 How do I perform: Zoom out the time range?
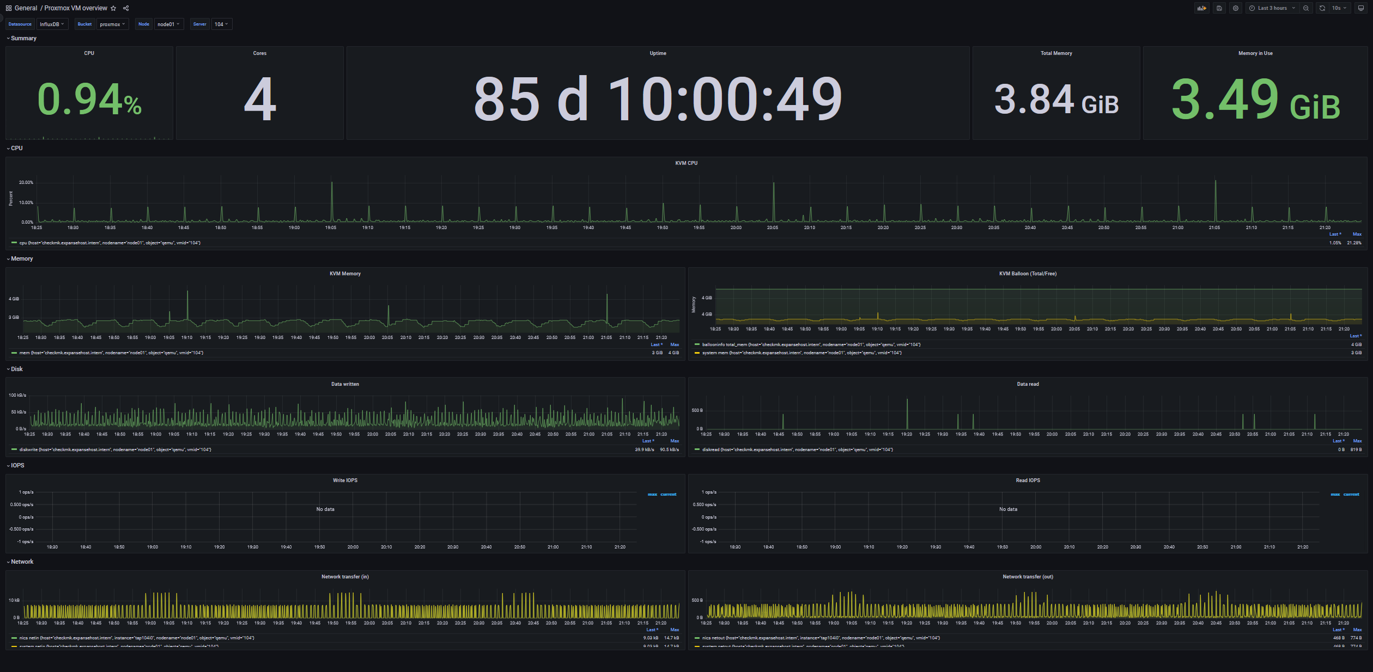pyautogui.click(x=1306, y=8)
